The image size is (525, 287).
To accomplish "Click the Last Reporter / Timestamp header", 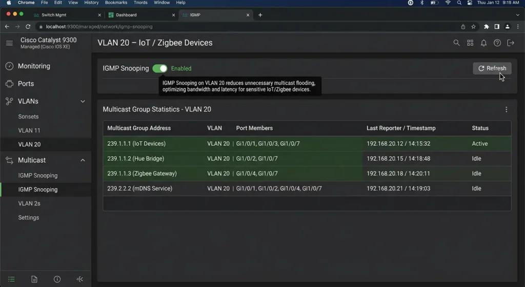I will tap(401, 128).
